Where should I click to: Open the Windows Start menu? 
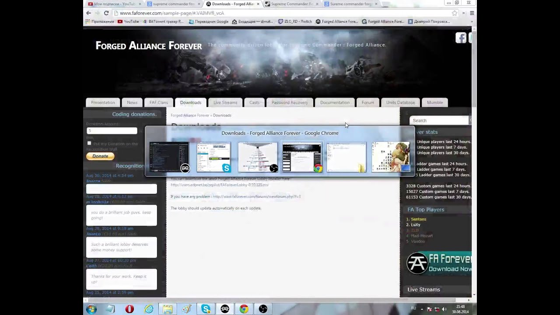click(x=91, y=309)
